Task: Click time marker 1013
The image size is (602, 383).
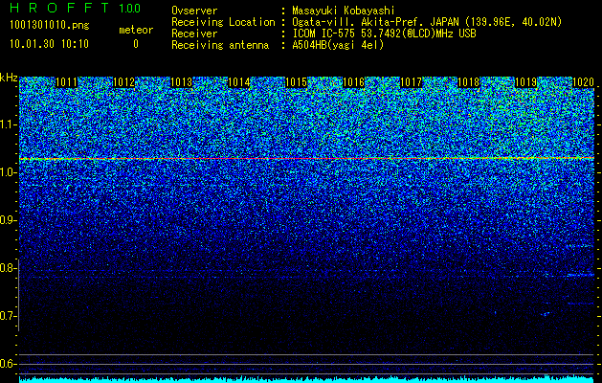Action: tap(181, 82)
